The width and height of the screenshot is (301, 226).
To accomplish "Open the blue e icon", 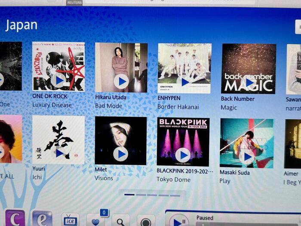I will tap(43, 219).
